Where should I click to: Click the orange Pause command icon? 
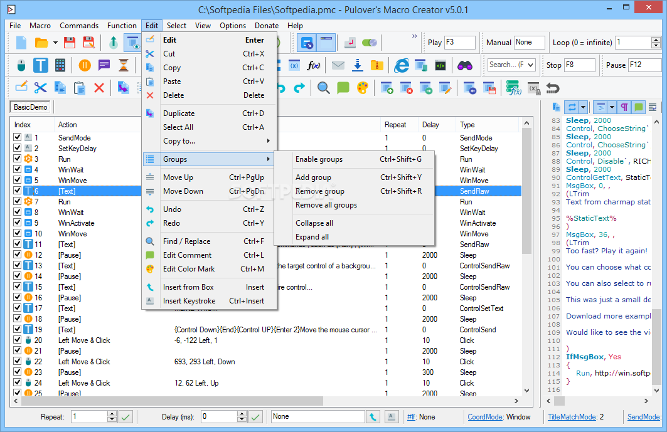pos(85,65)
